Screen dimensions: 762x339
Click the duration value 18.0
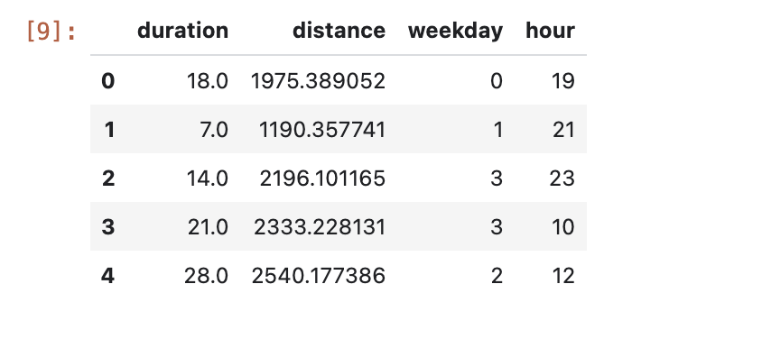point(208,81)
